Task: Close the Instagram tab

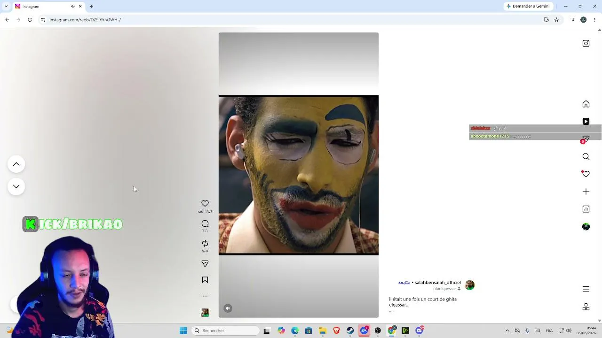Action: click(x=80, y=6)
